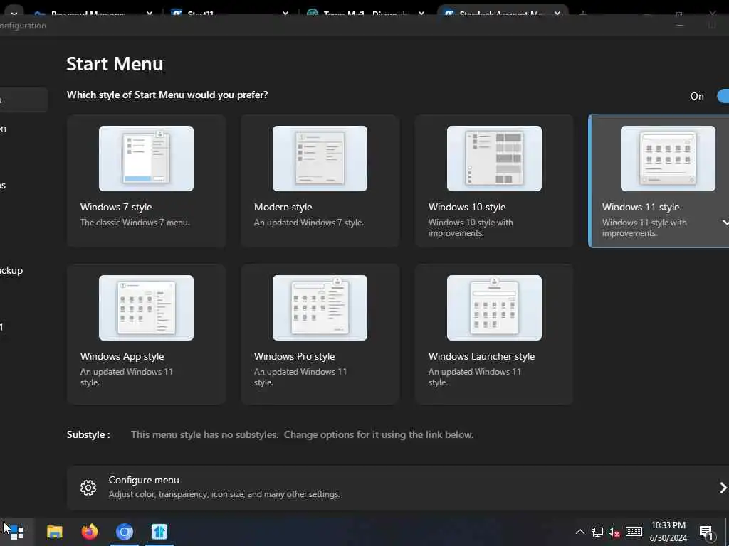Switch to the Password Manager browser tab
Viewport: 729px width, 546px height.
[x=93, y=14]
